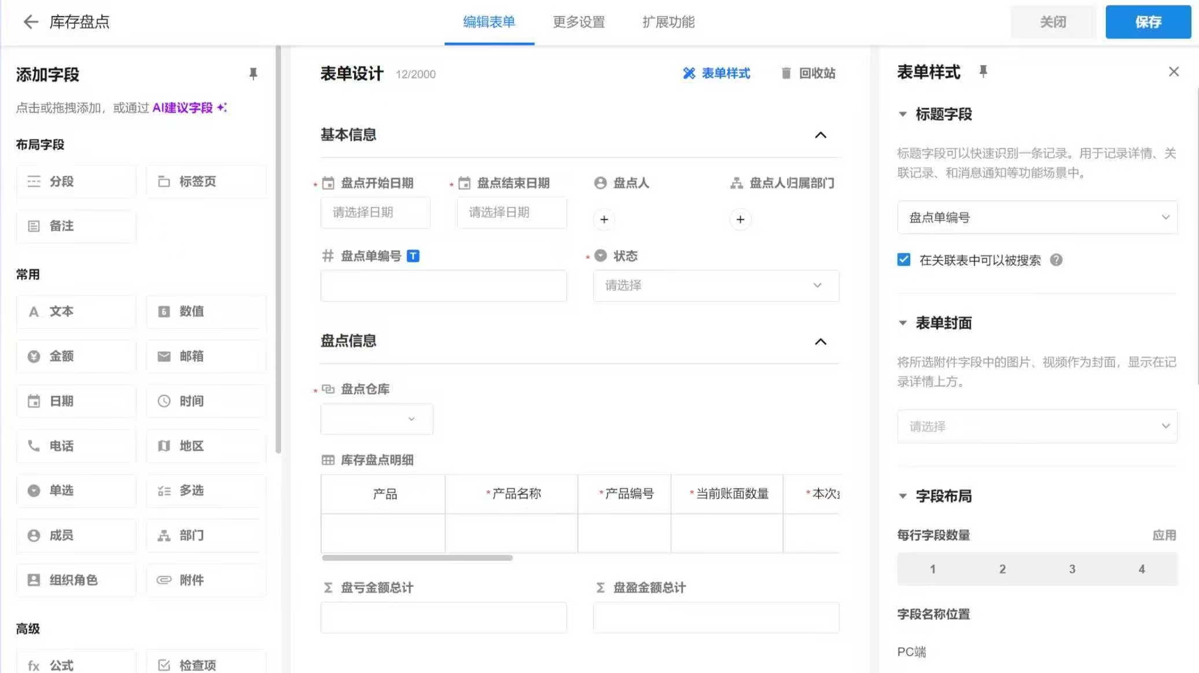Click the AI建议字段 link
The image size is (1199, 673).
pos(183,108)
